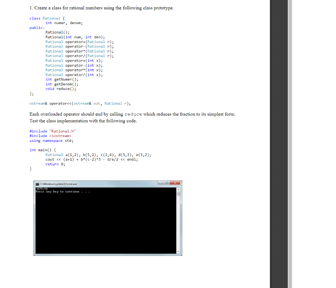Click the "Rational();" default constructor line
The image size is (336, 288).
(x=57, y=33)
